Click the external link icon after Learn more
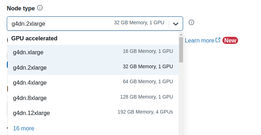261x135 pixels. tap(218, 40)
